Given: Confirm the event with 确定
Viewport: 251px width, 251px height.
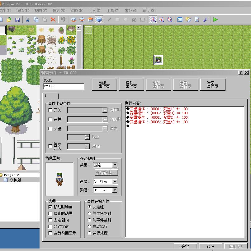Looking at the screenshot, I should pyautogui.click(x=185, y=246).
